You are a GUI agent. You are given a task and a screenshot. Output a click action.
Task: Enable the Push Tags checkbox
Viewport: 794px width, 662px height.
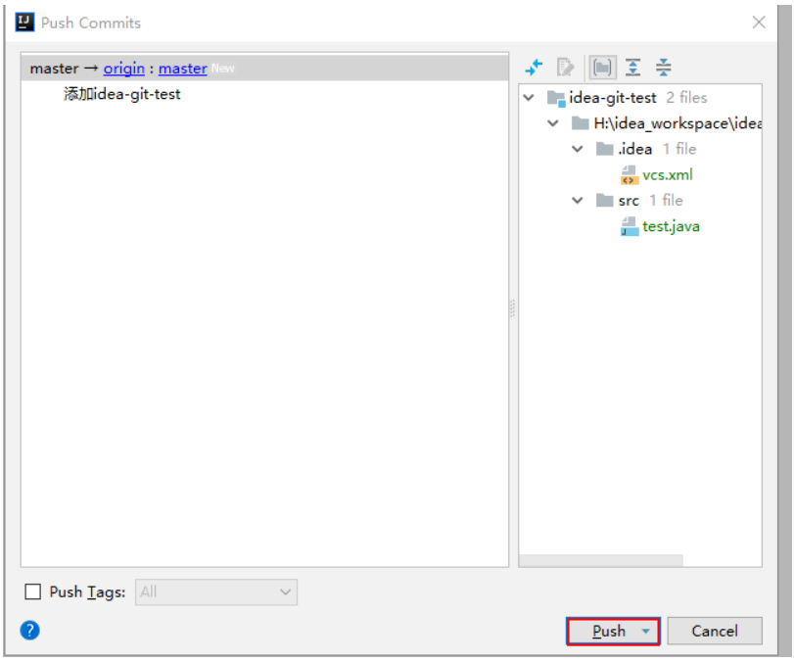click(x=33, y=591)
